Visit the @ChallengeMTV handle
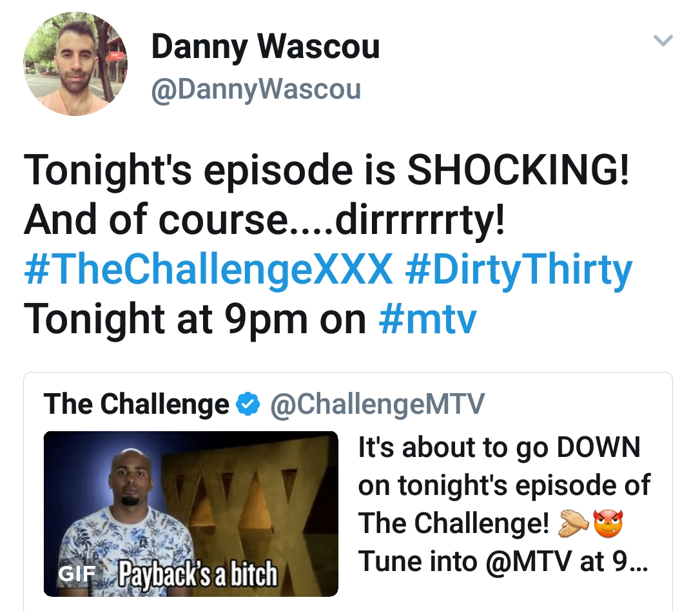This screenshot has height=611, width=691. click(377, 404)
